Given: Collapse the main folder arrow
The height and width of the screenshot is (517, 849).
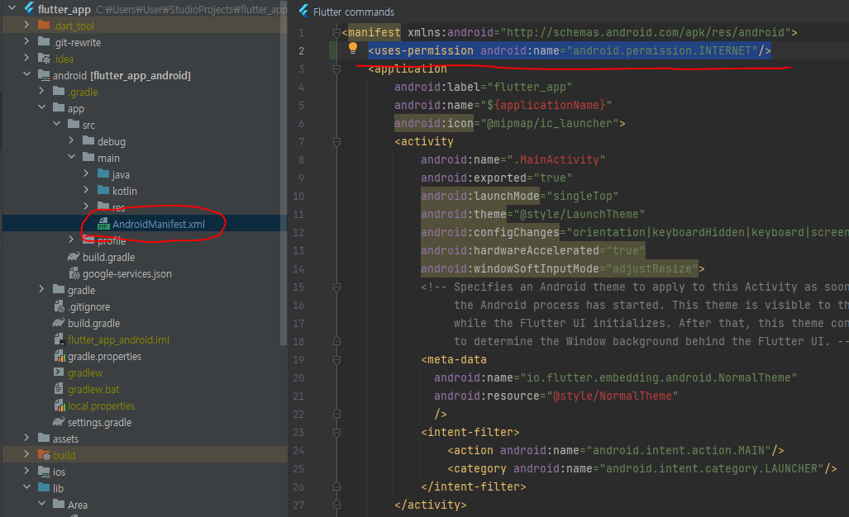Looking at the screenshot, I should pyautogui.click(x=71, y=157).
